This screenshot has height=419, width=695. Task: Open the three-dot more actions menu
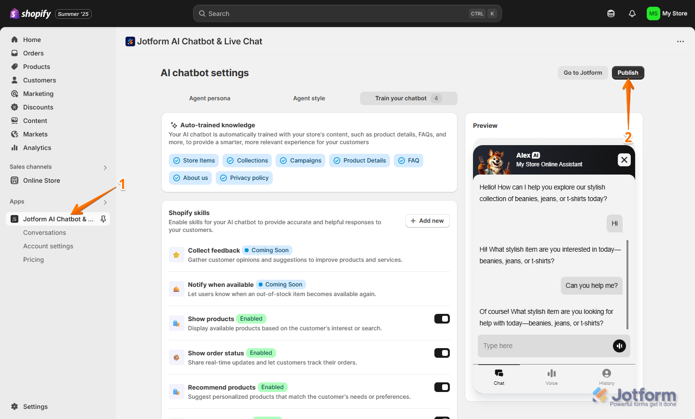point(681,41)
